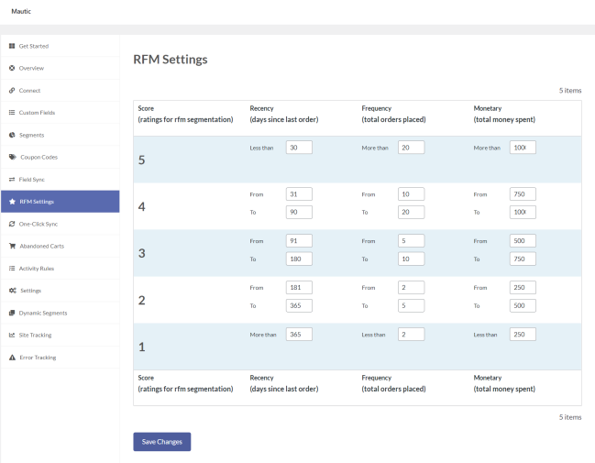Open the Segments sidebar item
Screen dimensions: 595x463
31,135
